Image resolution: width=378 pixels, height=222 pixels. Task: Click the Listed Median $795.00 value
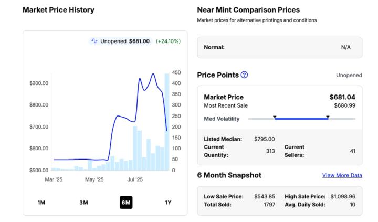pos(264,139)
